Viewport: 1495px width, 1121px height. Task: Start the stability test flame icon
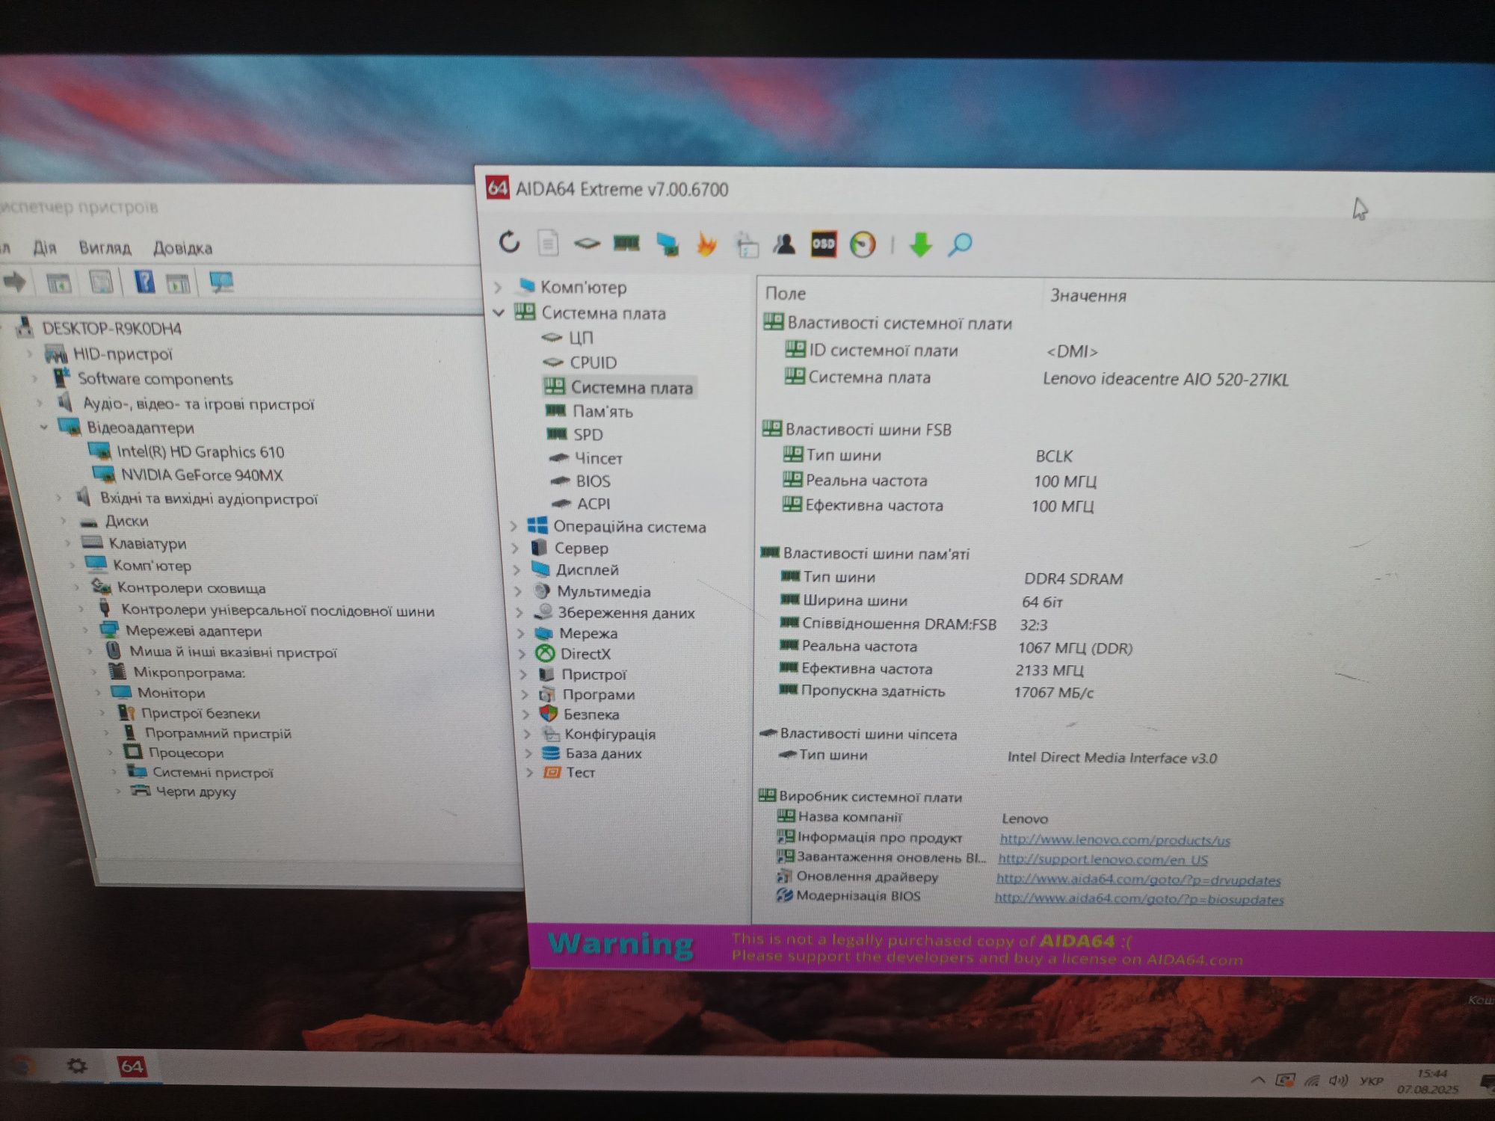(x=706, y=244)
